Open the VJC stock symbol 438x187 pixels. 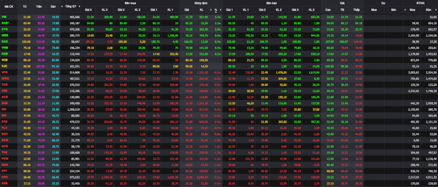[4, 66]
